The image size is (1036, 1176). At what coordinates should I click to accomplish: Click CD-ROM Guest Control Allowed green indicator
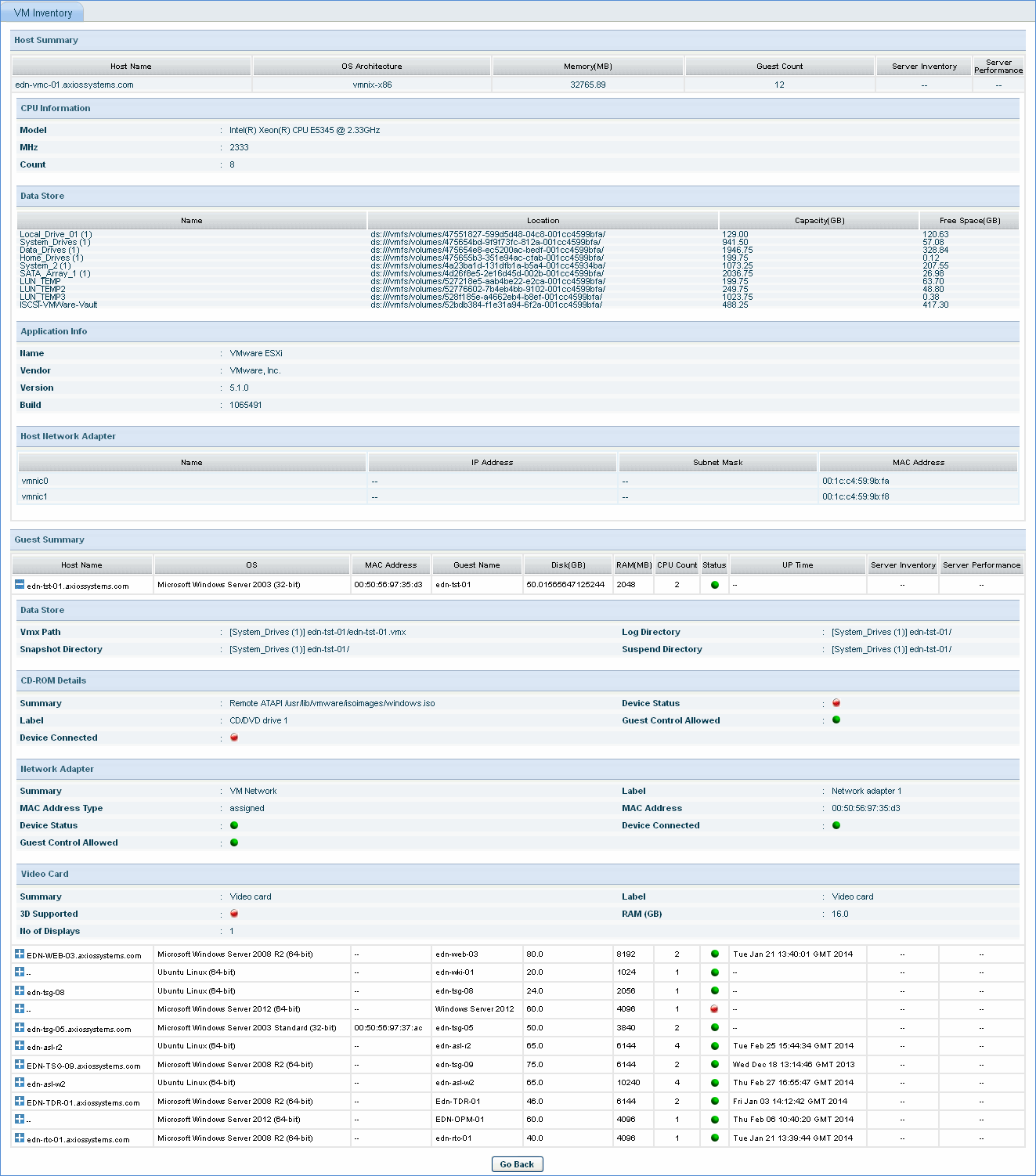(x=836, y=720)
